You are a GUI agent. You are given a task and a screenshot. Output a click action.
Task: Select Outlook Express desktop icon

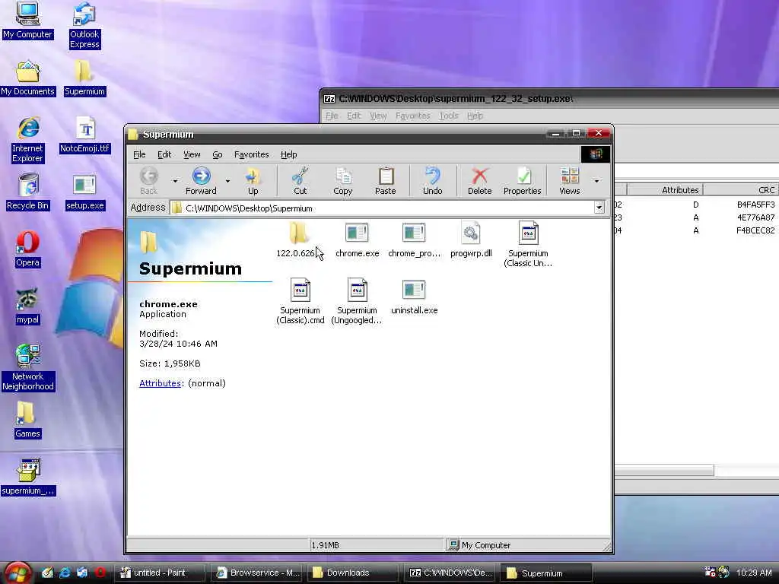[x=84, y=26]
